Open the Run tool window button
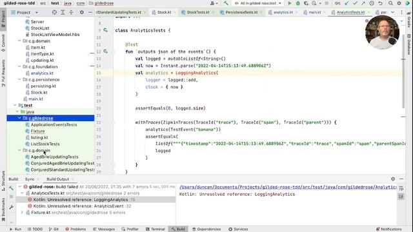Image resolution: width=413 pixels, height=232 pixels. pos(15,229)
